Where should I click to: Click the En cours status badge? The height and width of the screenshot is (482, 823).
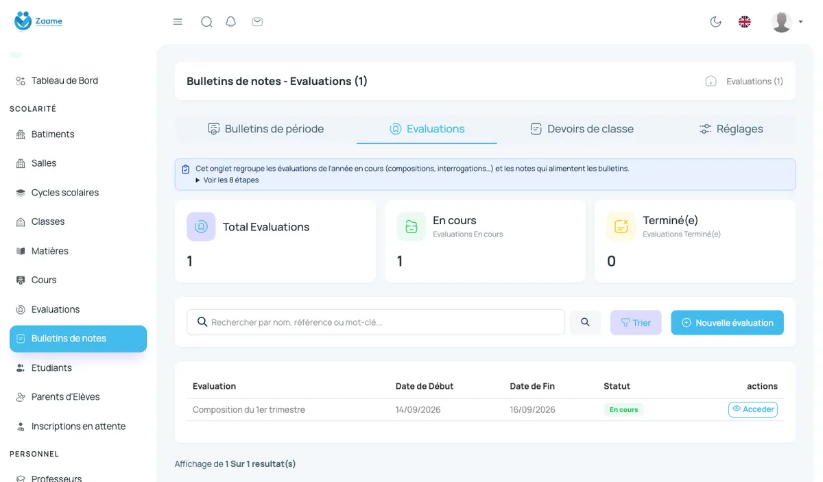click(x=623, y=410)
